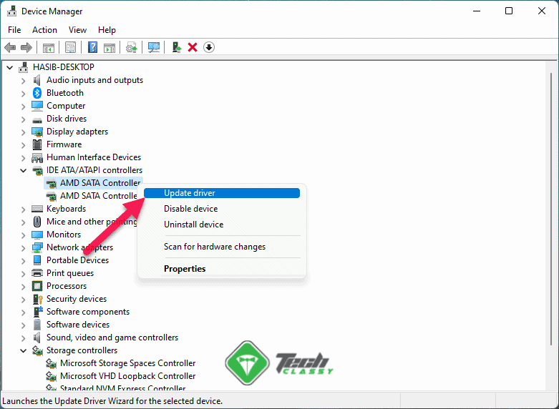Click the Processors category icon
Viewport: 559px width, 409px height.
[37, 286]
